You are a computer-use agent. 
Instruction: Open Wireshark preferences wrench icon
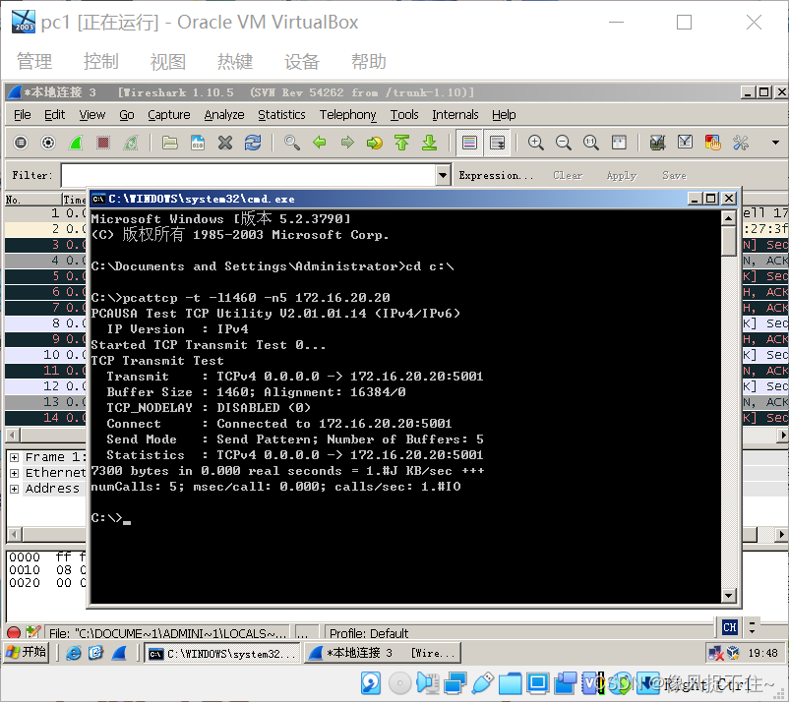[741, 143]
